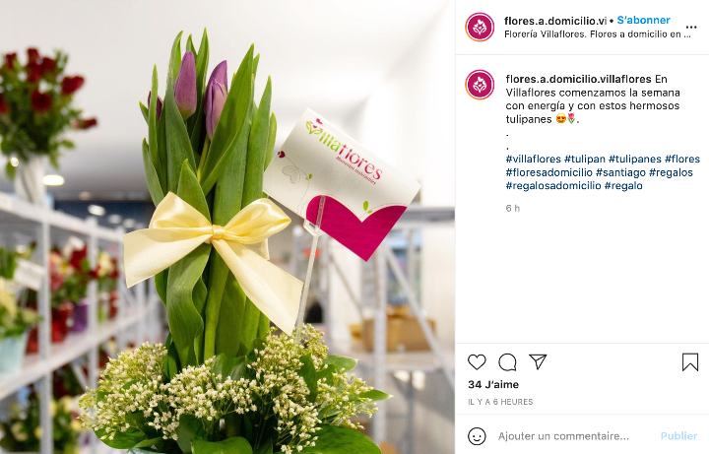Open the #regalosadomicilio hashtag
The height and width of the screenshot is (454, 709).
point(553,186)
